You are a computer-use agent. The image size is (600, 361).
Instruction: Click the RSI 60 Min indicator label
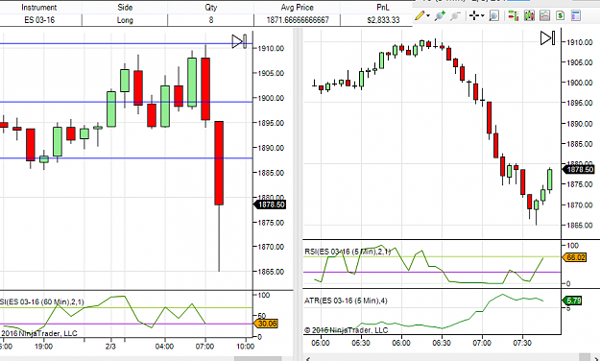click(x=41, y=302)
